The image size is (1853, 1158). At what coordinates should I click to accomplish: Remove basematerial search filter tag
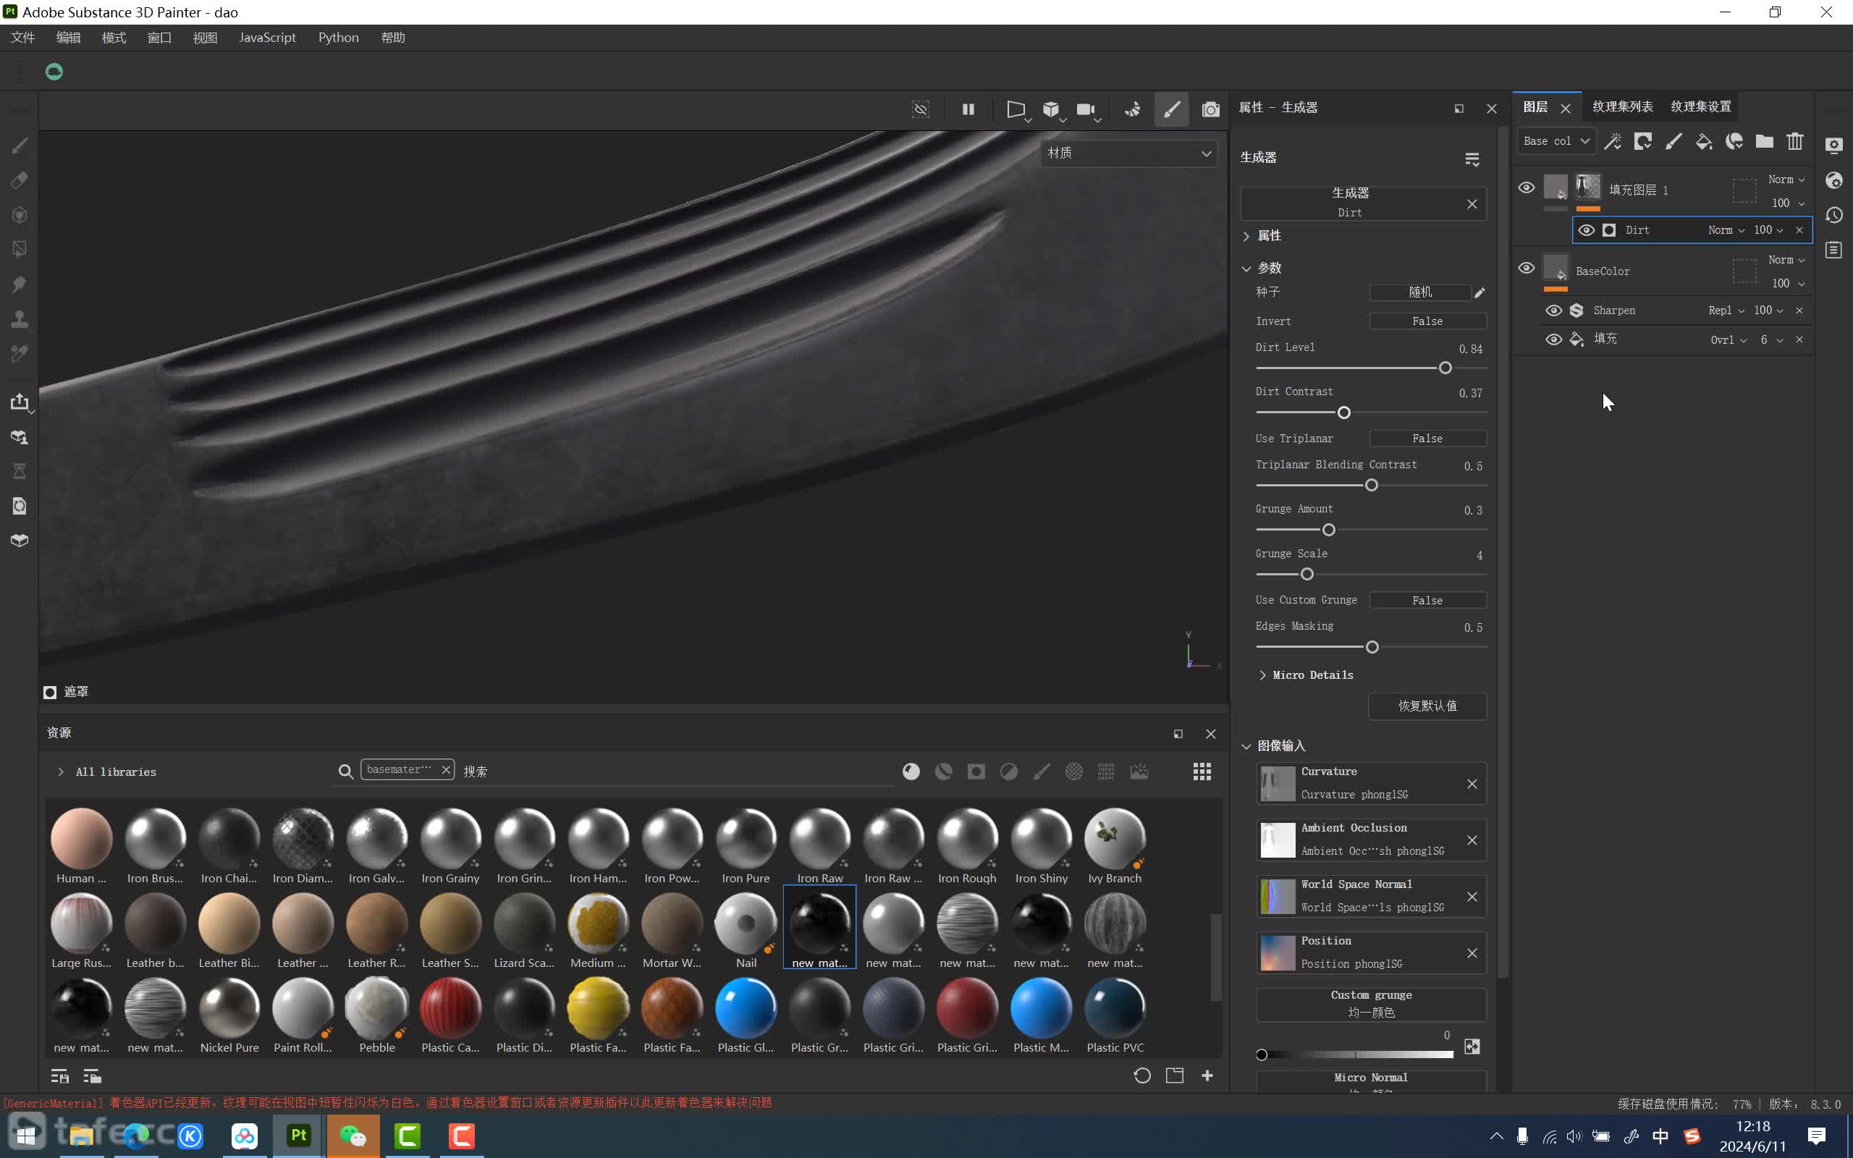coord(446,769)
